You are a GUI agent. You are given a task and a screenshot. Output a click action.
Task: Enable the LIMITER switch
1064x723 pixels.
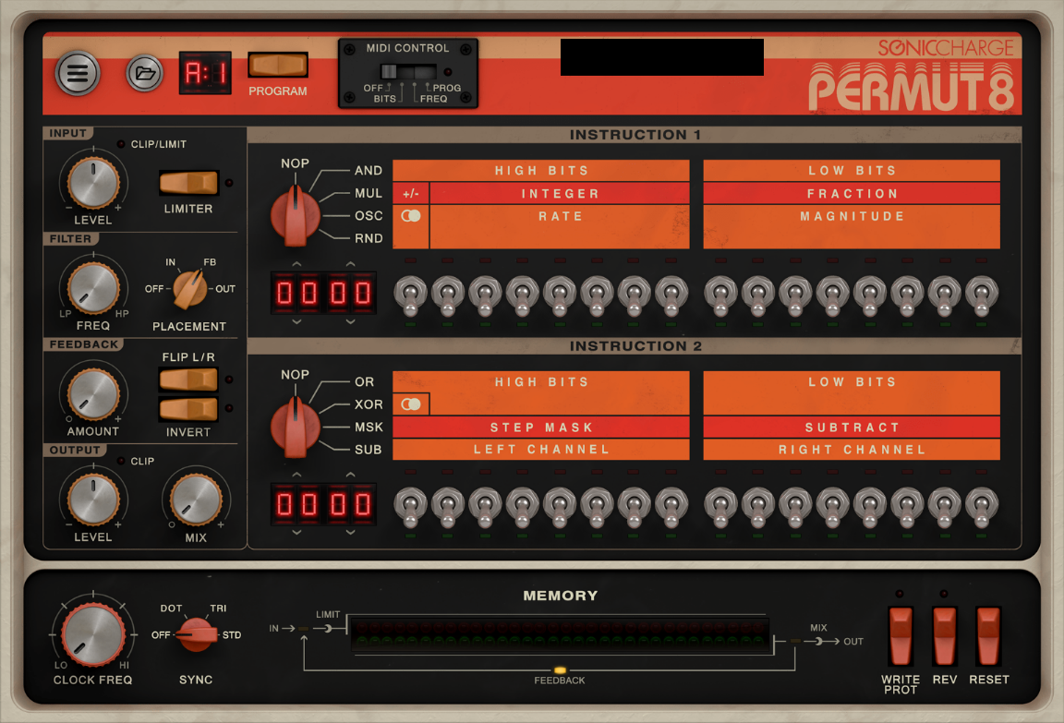click(187, 183)
